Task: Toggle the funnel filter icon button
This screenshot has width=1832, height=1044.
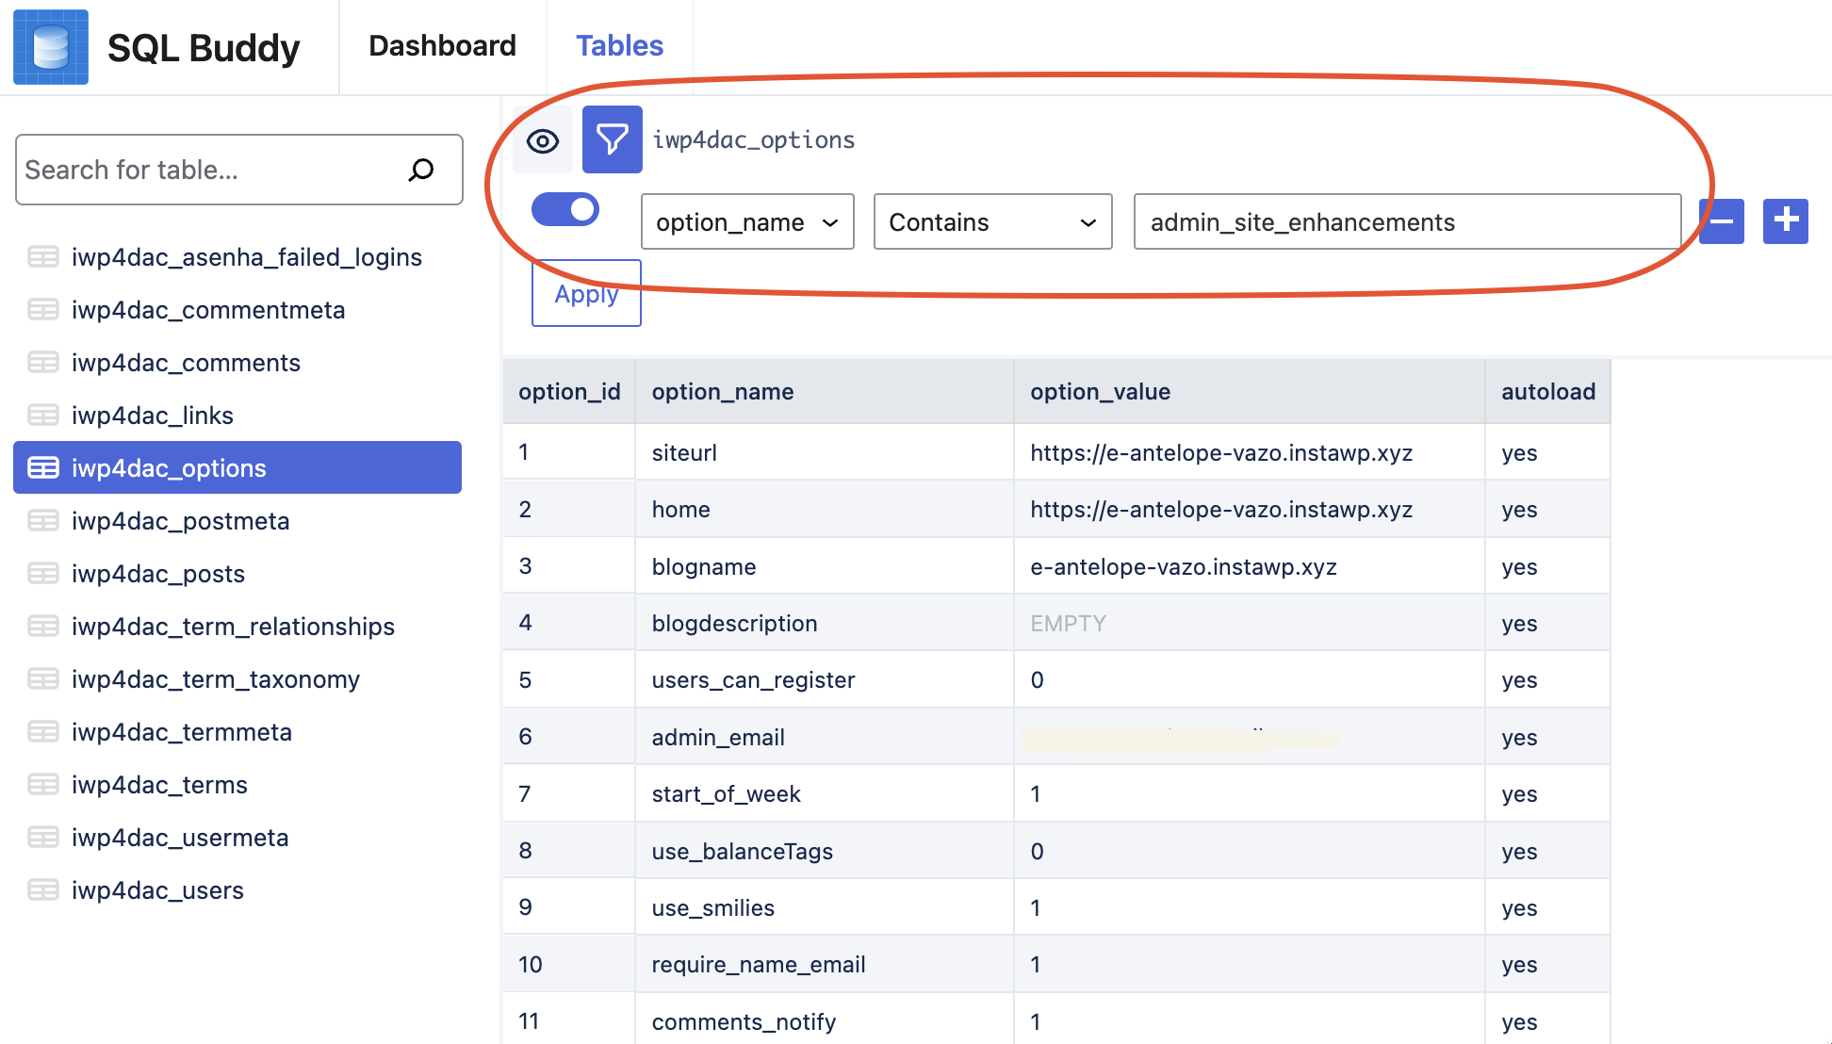Action: [x=613, y=139]
